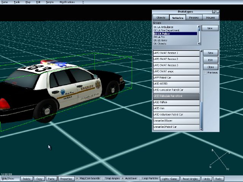Choose the LASD Tahoe prototype
The width and height of the screenshot is (243, 182).
pos(176,102)
